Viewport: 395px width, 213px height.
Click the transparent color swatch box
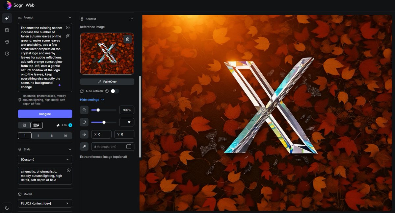(x=129, y=147)
